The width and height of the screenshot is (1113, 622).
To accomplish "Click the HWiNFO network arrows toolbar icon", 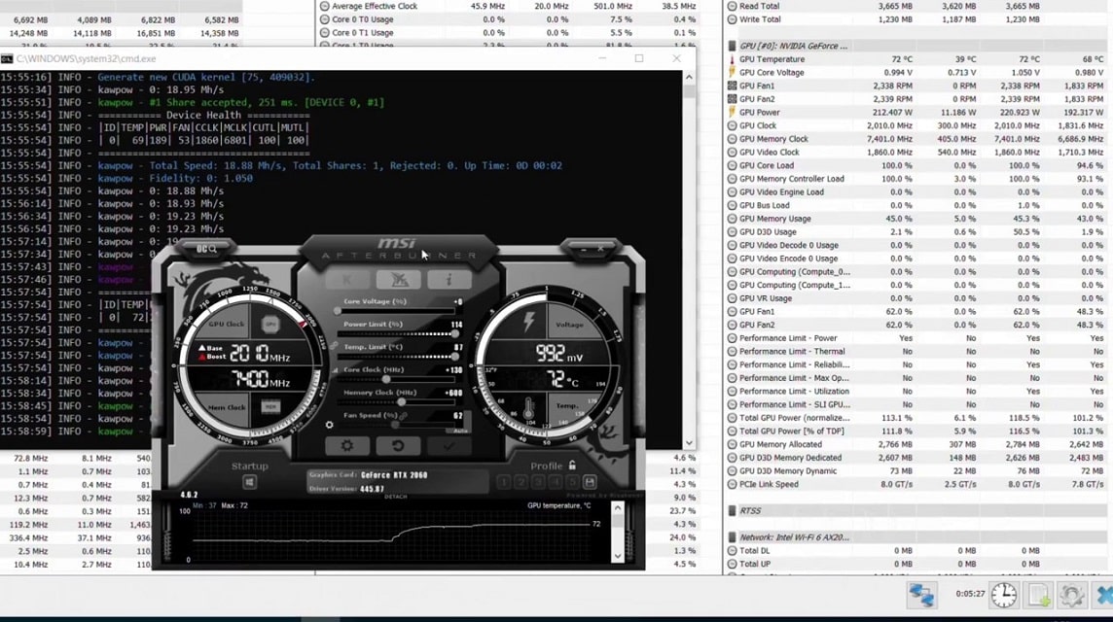I will 921,595.
